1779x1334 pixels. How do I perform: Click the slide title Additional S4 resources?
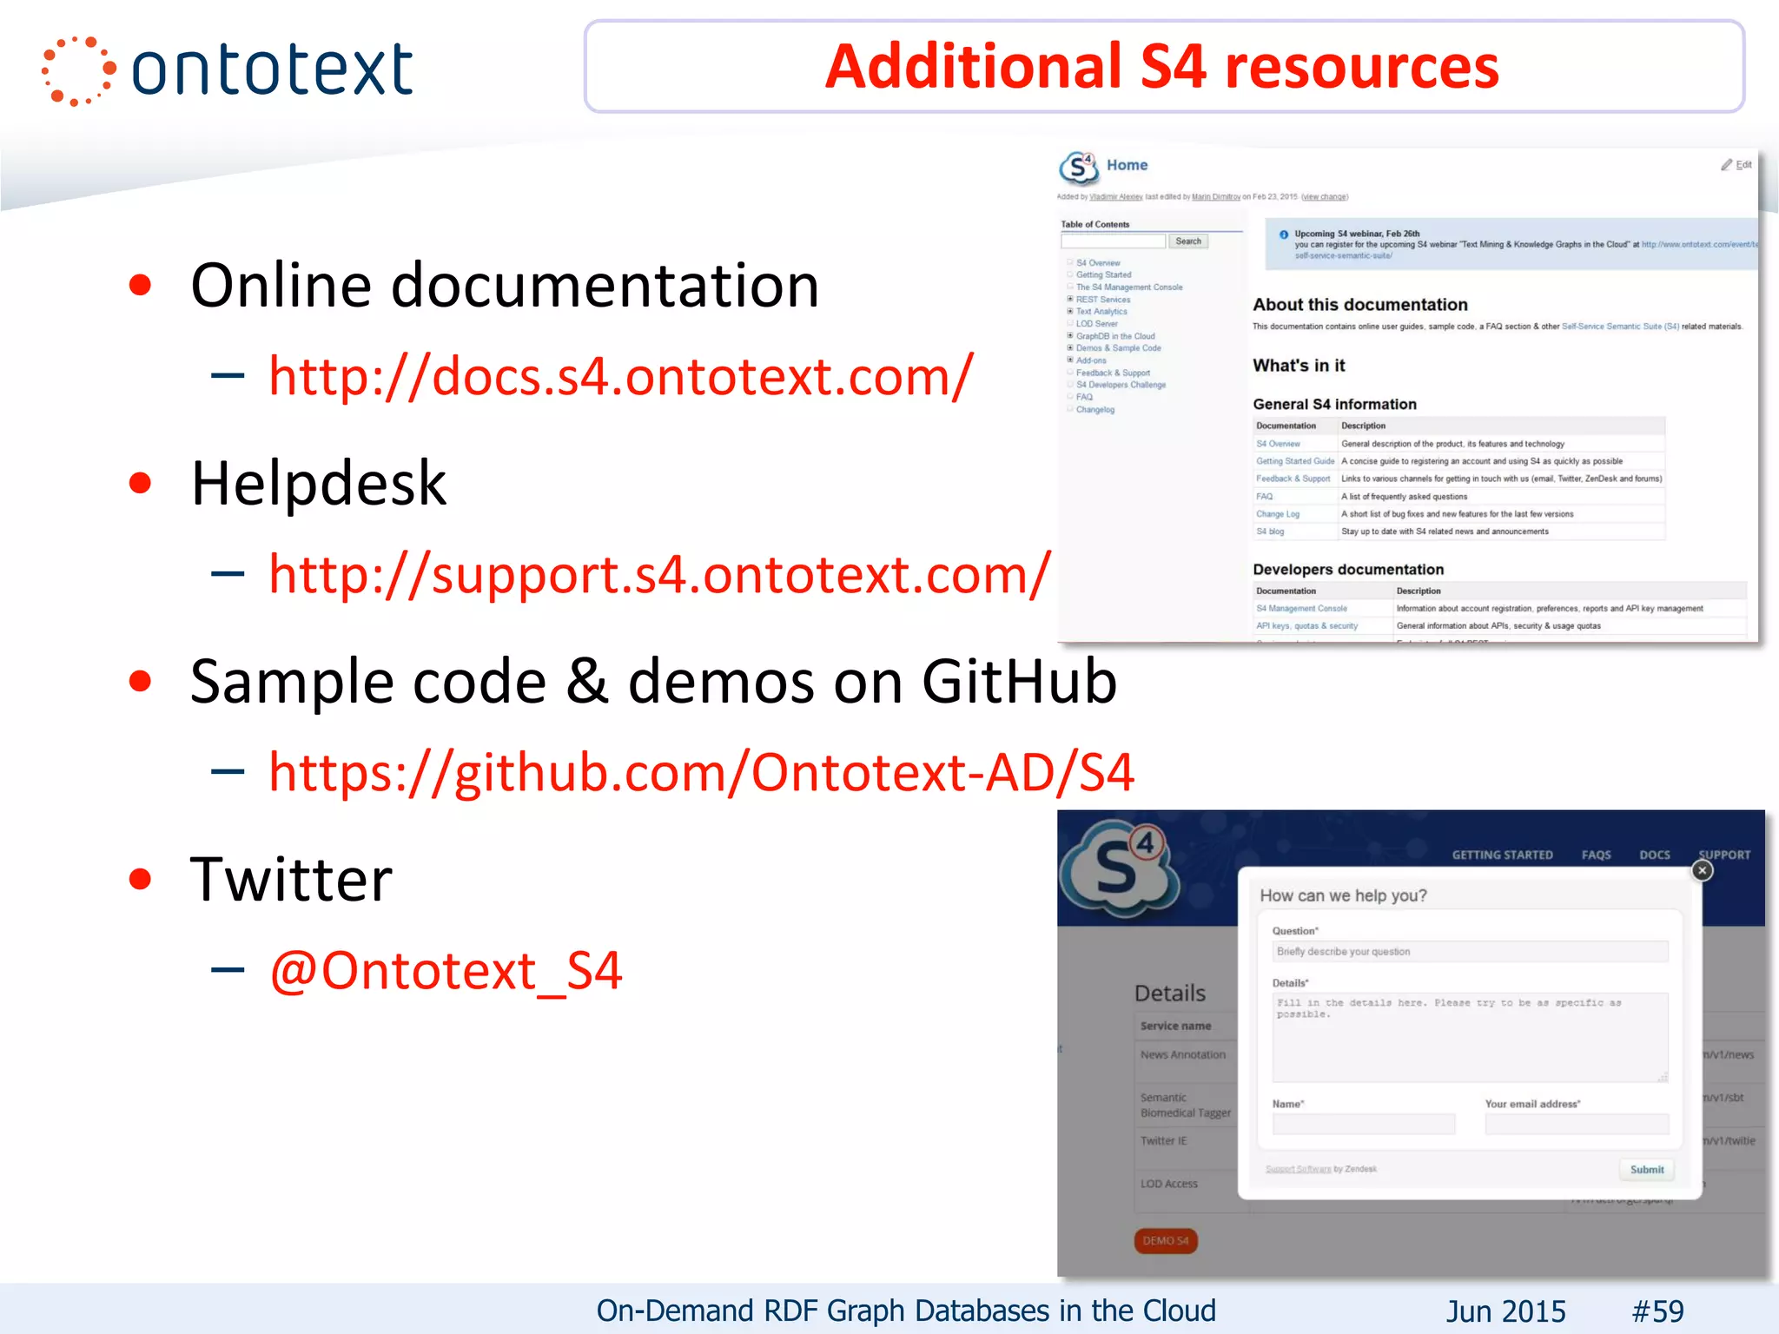1162,67
